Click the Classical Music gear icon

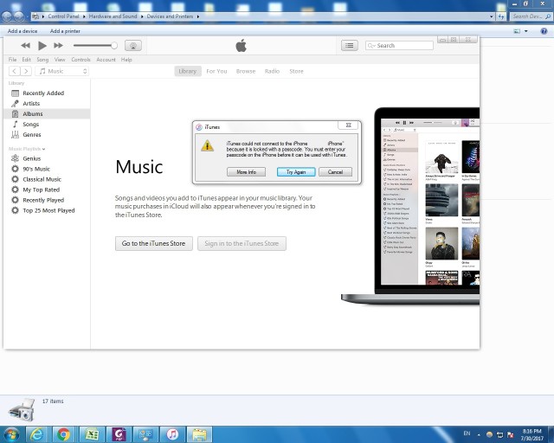15,179
